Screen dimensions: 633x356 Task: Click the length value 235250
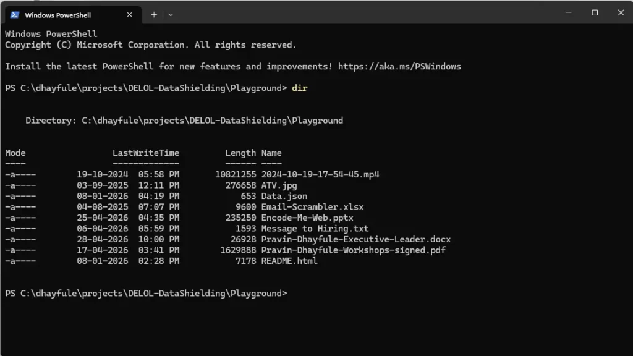[240, 218]
